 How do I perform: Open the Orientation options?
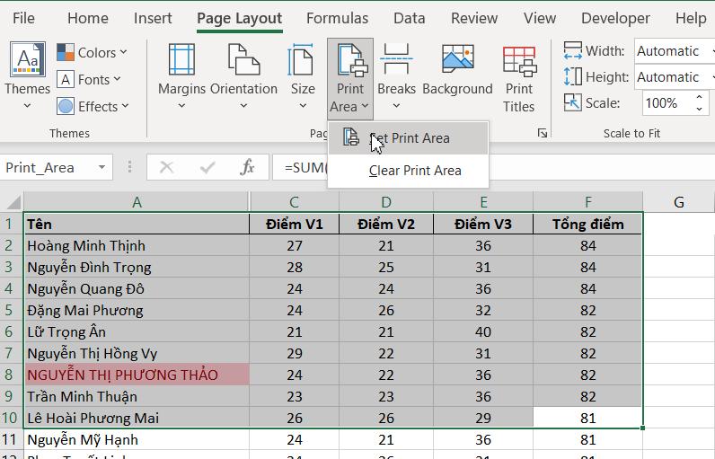(243, 75)
